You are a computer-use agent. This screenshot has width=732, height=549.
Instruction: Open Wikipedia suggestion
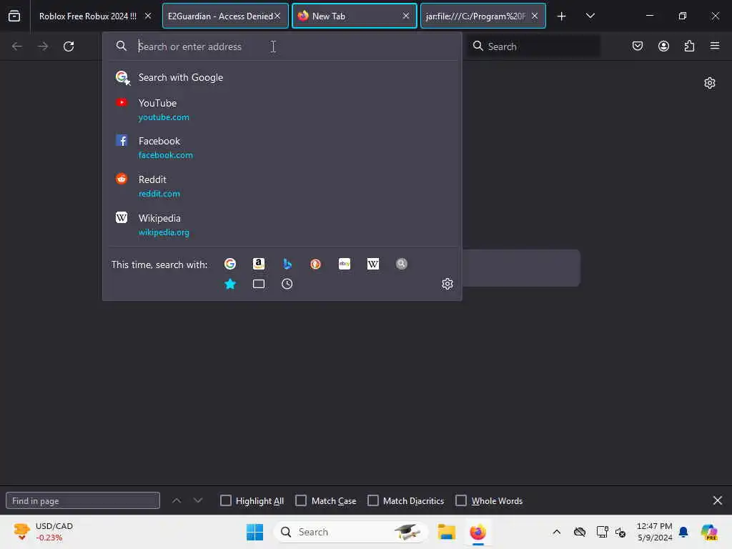coord(282,224)
